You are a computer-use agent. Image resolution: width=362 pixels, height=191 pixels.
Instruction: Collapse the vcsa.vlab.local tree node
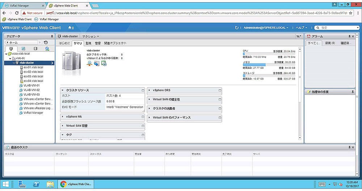(6, 54)
